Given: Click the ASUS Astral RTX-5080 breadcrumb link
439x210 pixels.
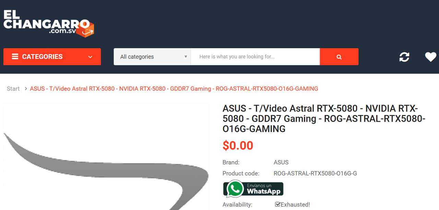Looking at the screenshot, I should click(x=174, y=89).
